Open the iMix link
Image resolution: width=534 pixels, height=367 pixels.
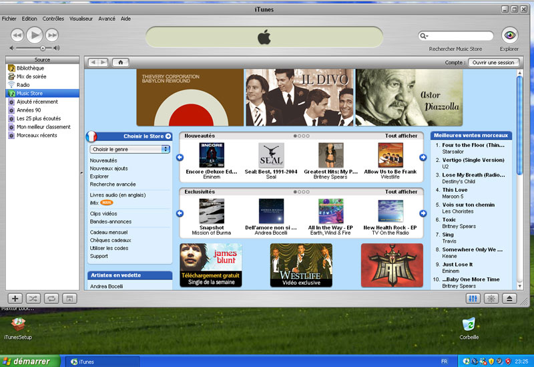[94, 203]
